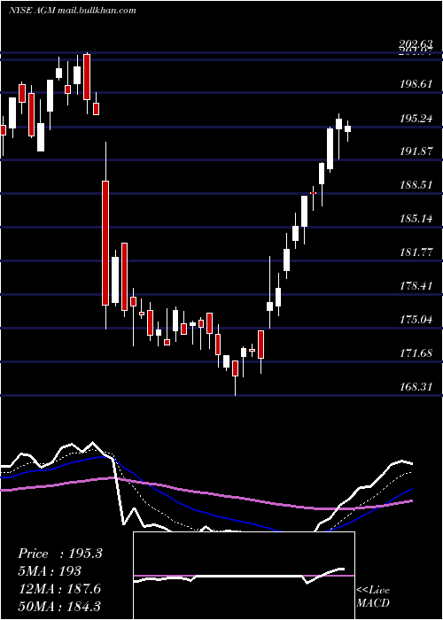443x620 pixels.
Task: Click the <<Live MACD label
Action: pyautogui.click(x=373, y=596)
